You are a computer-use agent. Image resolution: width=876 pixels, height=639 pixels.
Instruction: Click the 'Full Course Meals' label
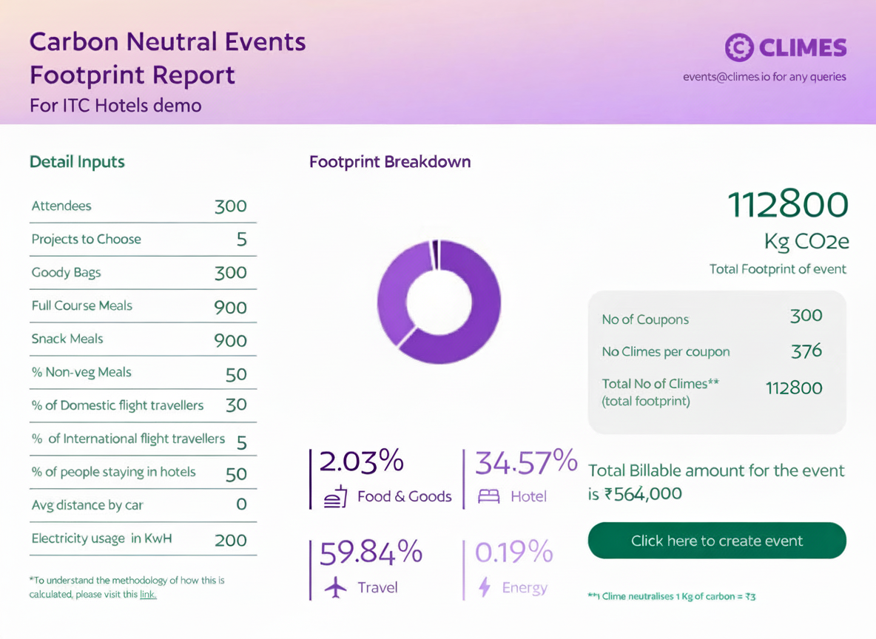(x=81, y=305)
